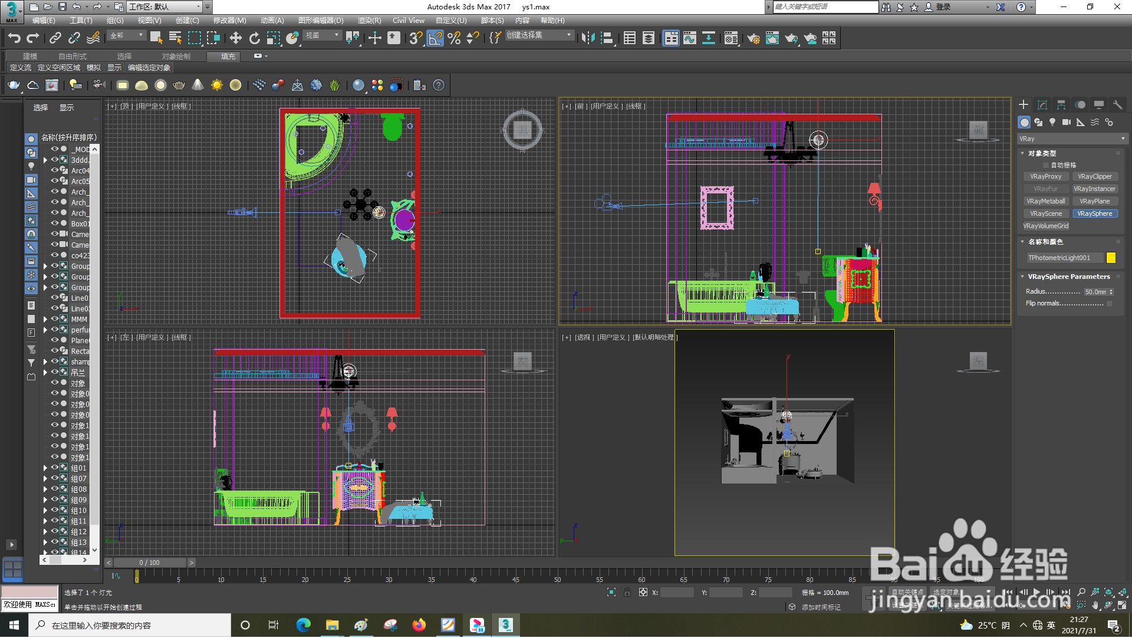Screen dimensions: 1132x638
Task: Switch to Cameras category icon
Action: pyautogui.click(x=1067, y=123)
